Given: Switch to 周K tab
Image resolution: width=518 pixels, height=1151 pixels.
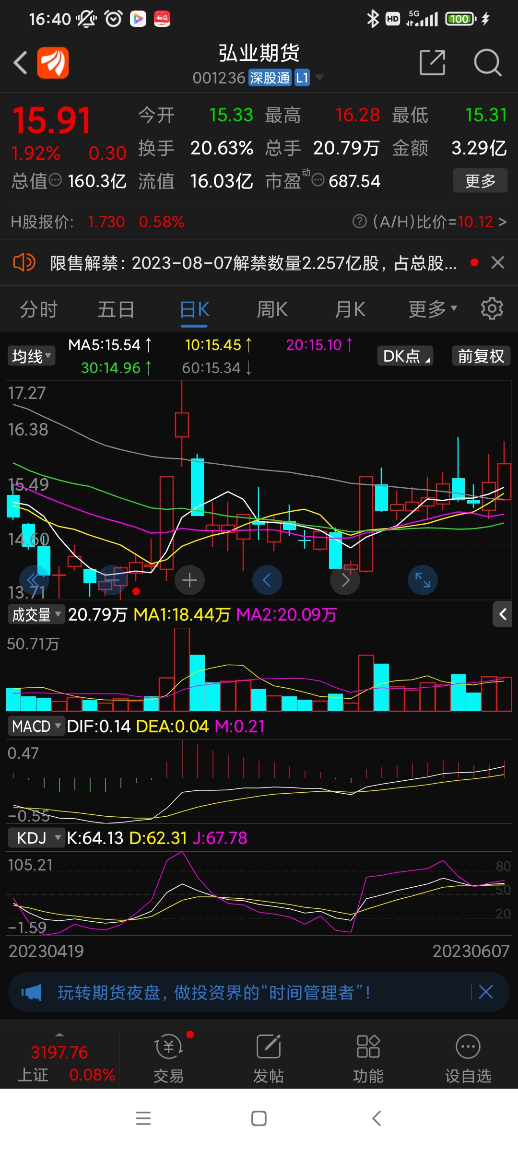Looking at the screenshot, I should (x=272, y=309).
